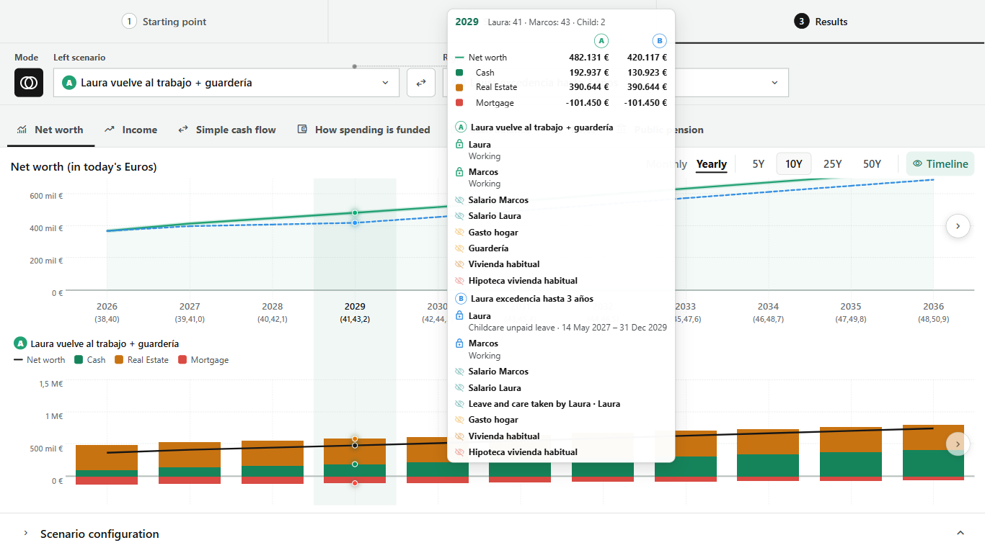Select the 50Y time range
Image resolution: width=985 pixels, height=553 pixels.
(873, 164)
